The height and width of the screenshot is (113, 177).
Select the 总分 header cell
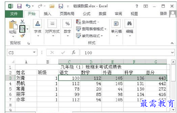click(x=156, y=73)
